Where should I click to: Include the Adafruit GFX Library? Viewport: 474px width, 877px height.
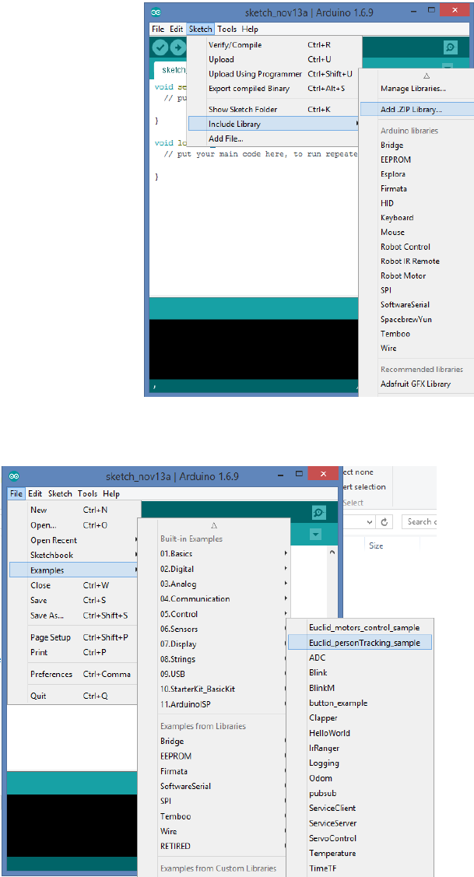click(x=416, y=384)
